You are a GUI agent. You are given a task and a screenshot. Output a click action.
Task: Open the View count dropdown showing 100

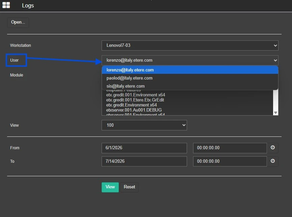pos(144,125)
